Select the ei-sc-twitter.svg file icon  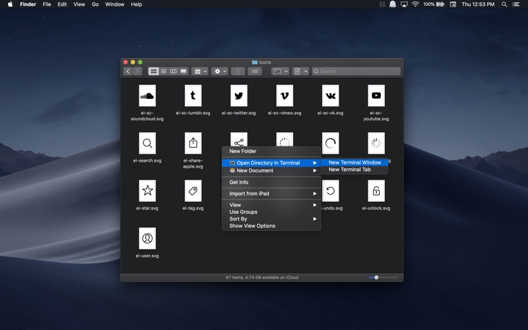pyautogui.click(x=239, y=96)
